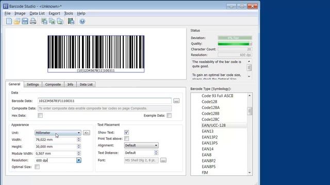Select FIM barcode type
This screenshot has height=185, width=330.
(x=205, y=173)
